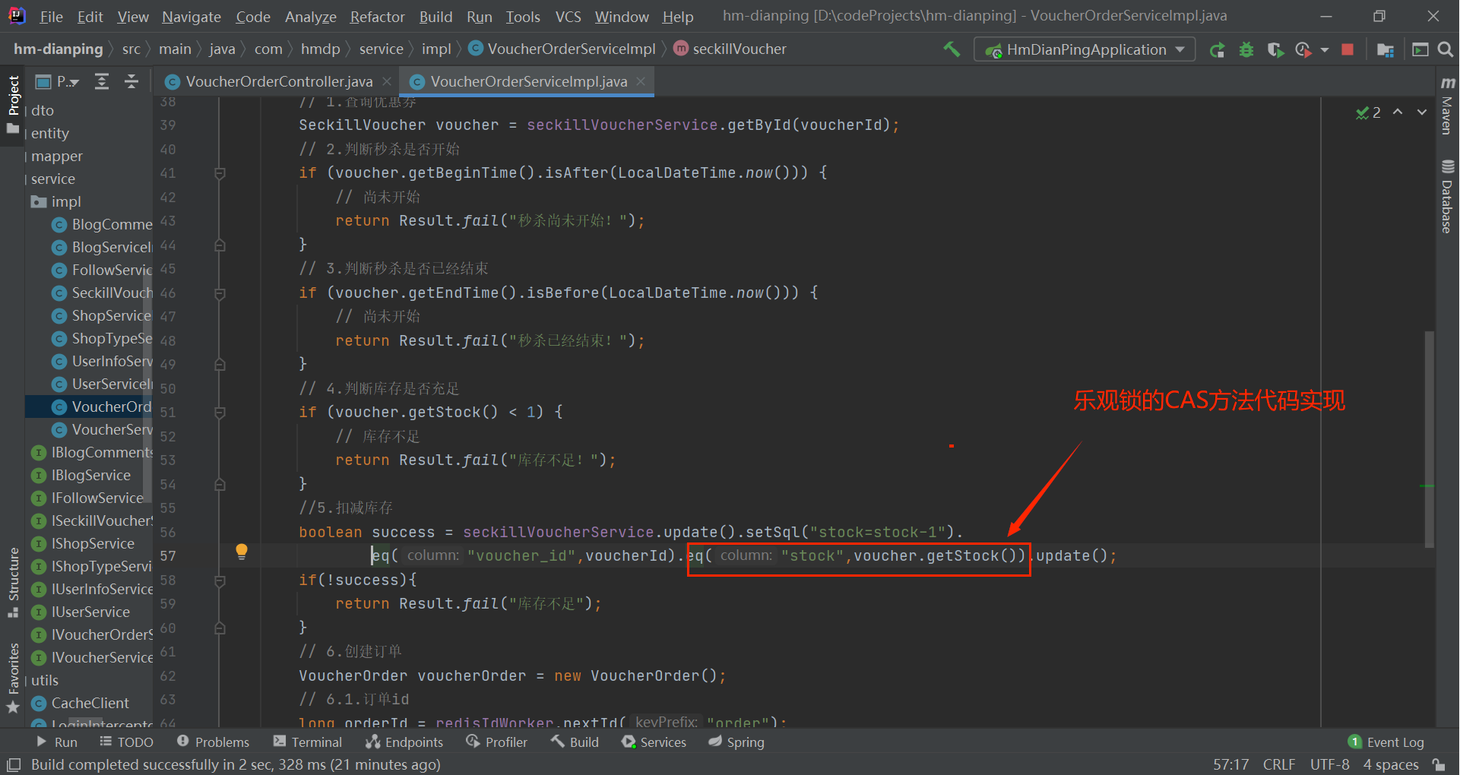Open the HmDianPingApplication run configuration dropdown
This screenshot has height=775, width=1460.
[x=1085, y=49]
